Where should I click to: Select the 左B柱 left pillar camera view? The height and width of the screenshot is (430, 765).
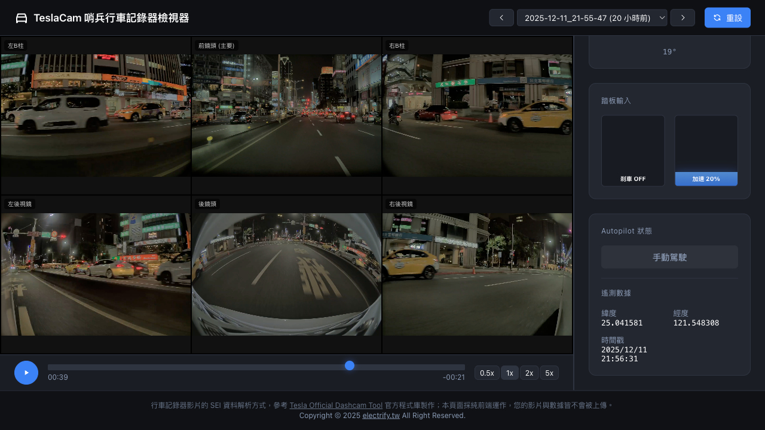(96, 115)
